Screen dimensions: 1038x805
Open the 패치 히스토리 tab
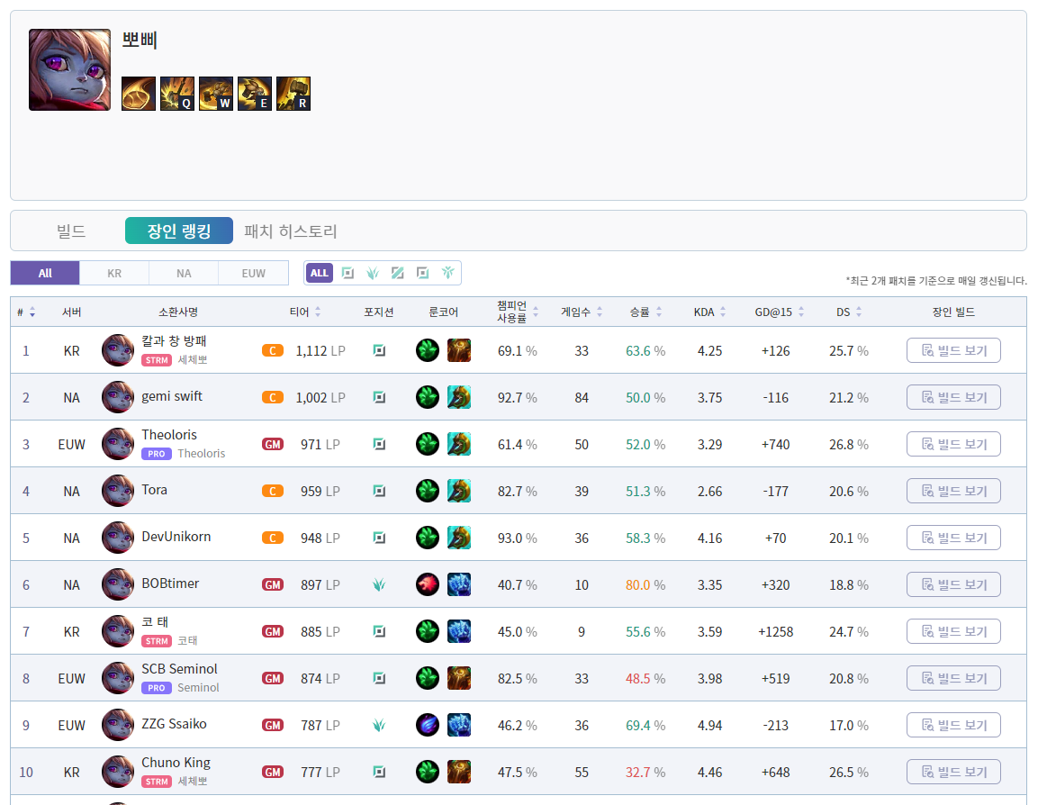(x=291, y=231)
